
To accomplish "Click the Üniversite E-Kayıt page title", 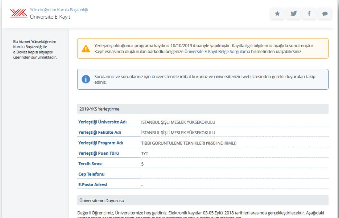I will (x=50, y=17).
